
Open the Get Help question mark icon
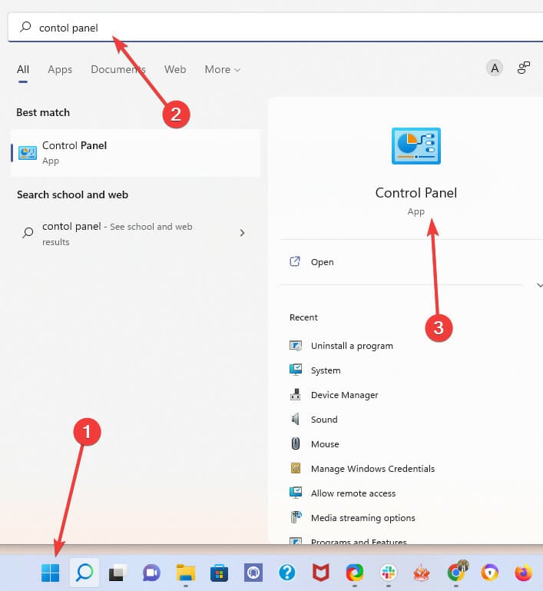pyautogui.click(x=287, y=573)
